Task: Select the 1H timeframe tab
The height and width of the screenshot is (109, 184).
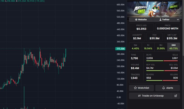Action: pyautogui.click(x=148, y=47)
